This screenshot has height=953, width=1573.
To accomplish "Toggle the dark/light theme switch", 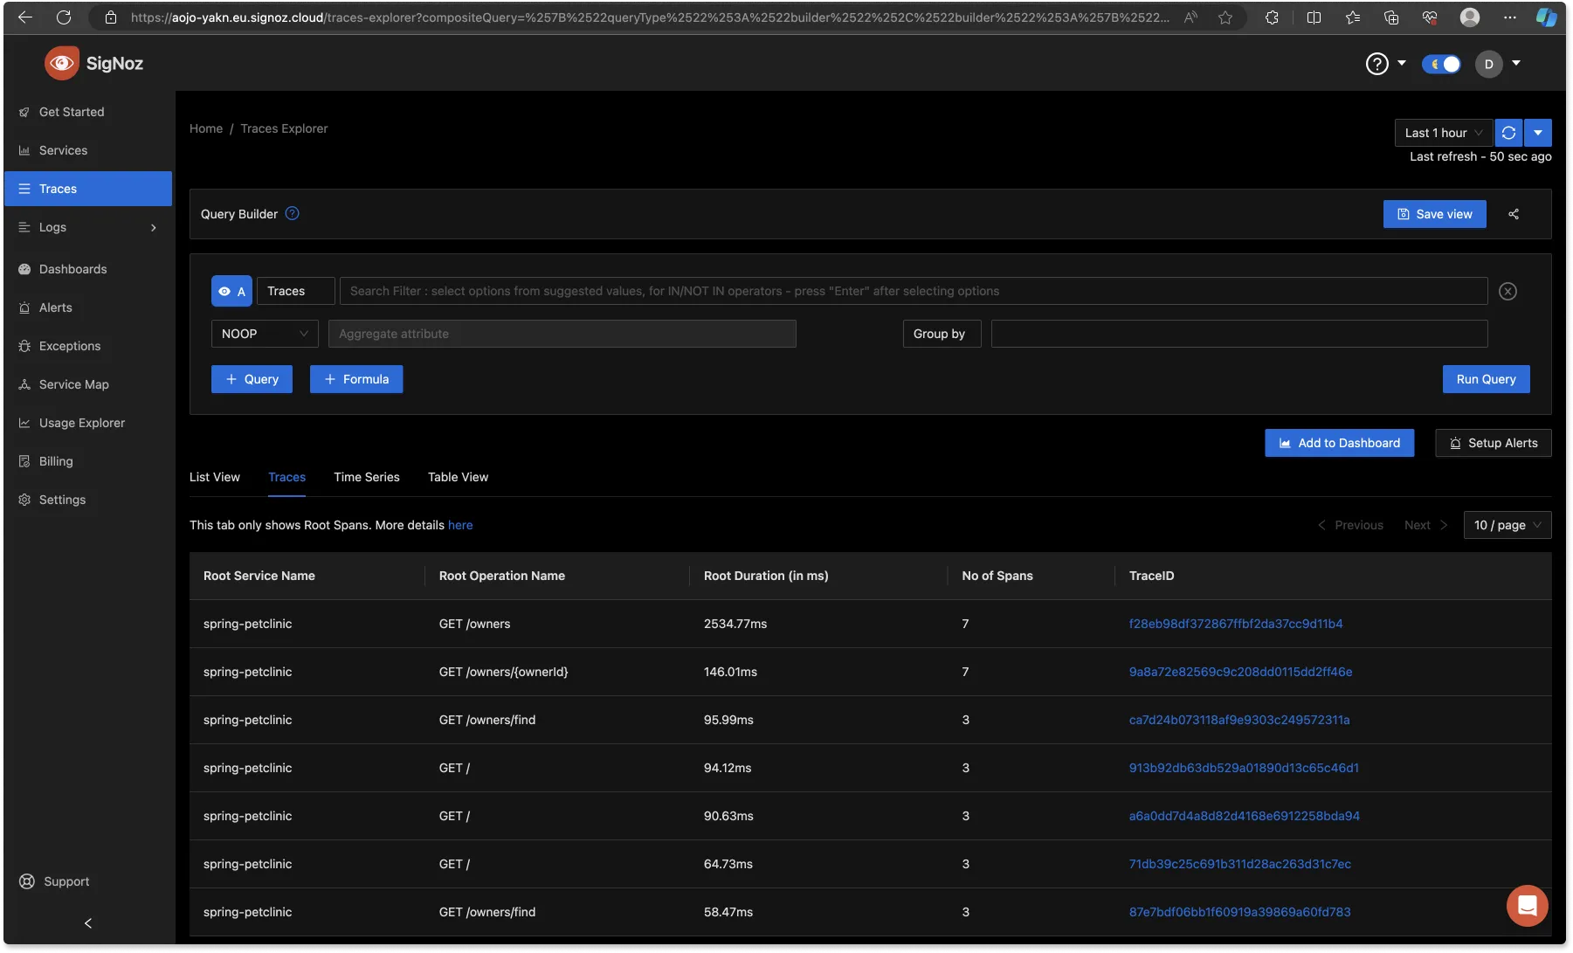I will click(1441, 64).
